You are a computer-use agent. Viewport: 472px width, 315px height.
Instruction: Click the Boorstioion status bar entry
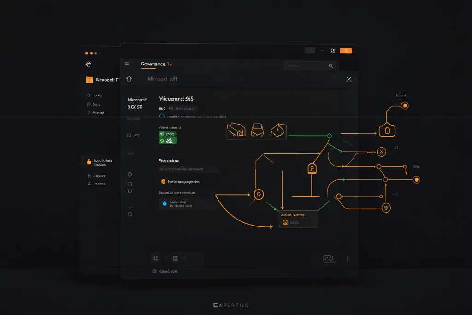click(x=165, y=271)
